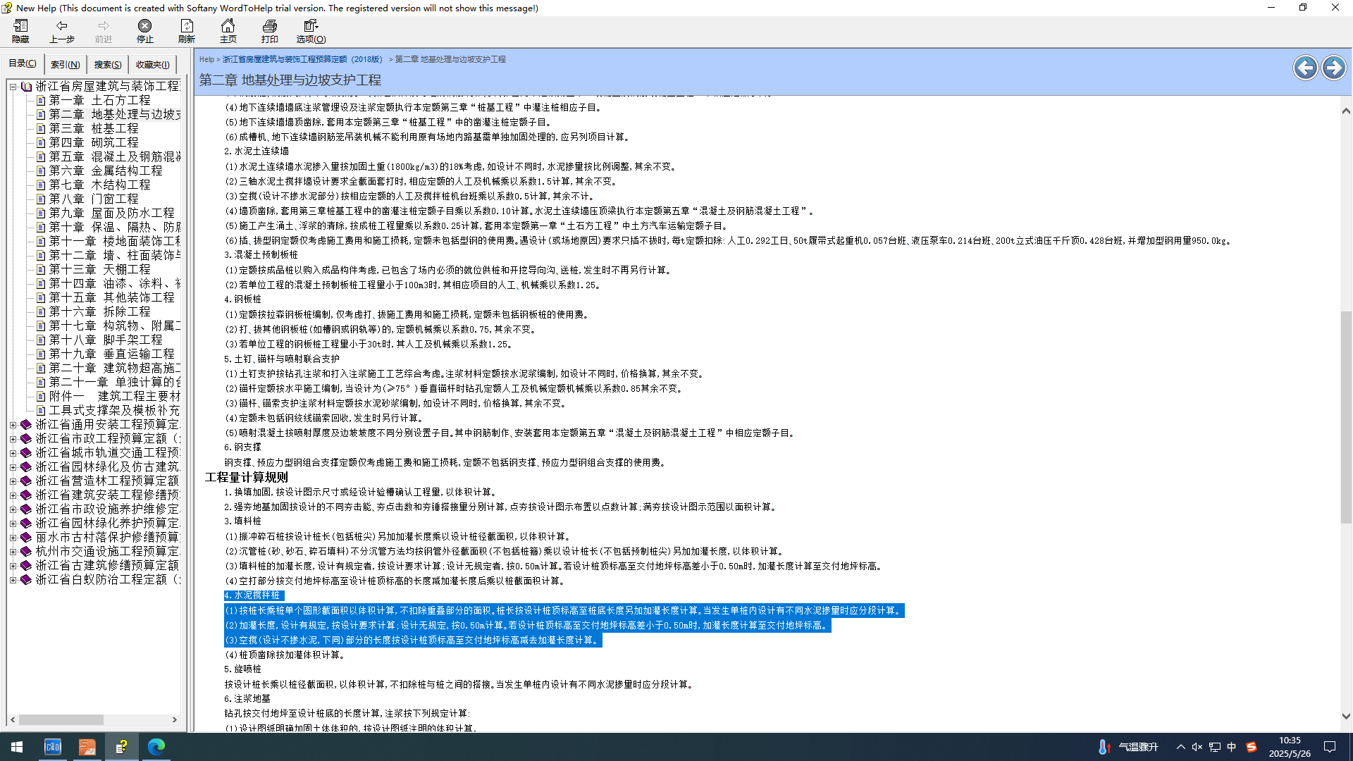The image size is (1353, 761).
Task: Open the help viewer taskbar icon
Action: [x=121, y=747]
